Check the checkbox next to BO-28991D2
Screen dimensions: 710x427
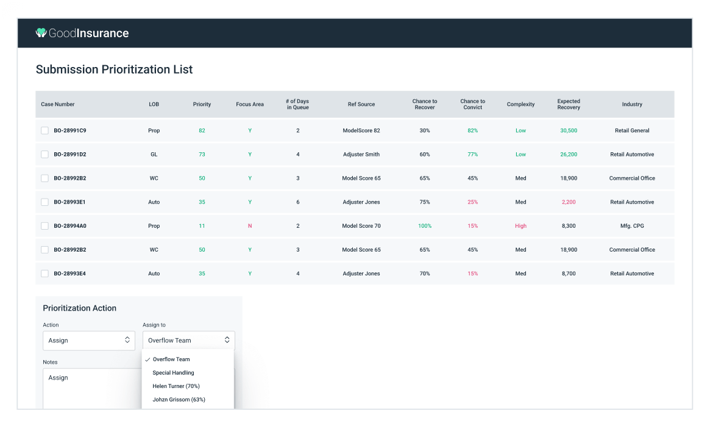coord(44,154)
